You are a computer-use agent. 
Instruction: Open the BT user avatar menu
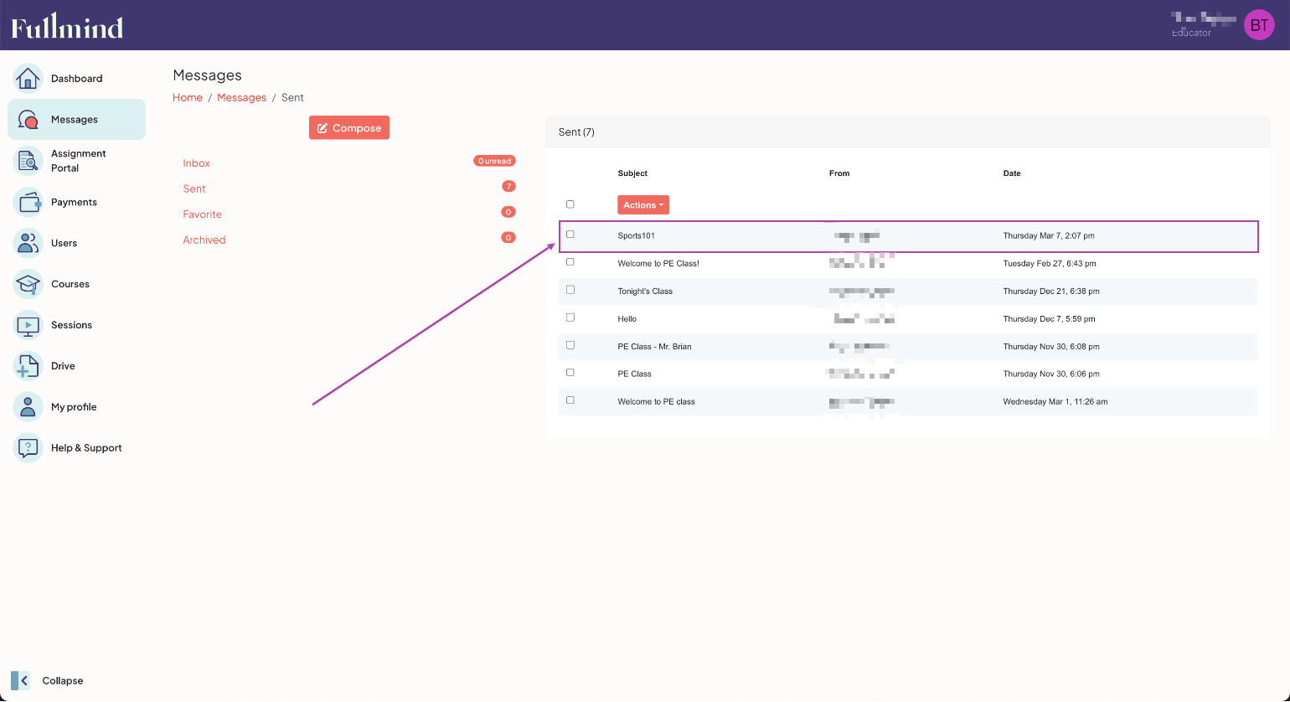(1258, 25)
